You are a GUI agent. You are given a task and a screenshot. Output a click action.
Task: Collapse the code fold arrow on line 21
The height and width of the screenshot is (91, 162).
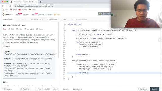(x=66, y=65)
